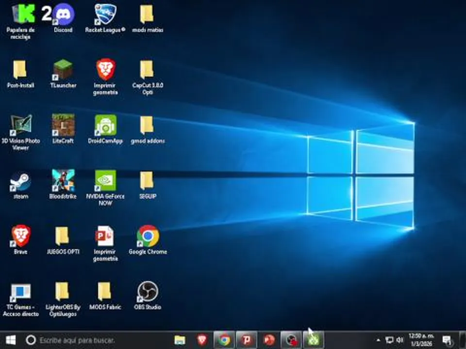Select the TLauncher Minecraft shortcut
This screenshot has width=466, height=349.
[x=63, y=74]
